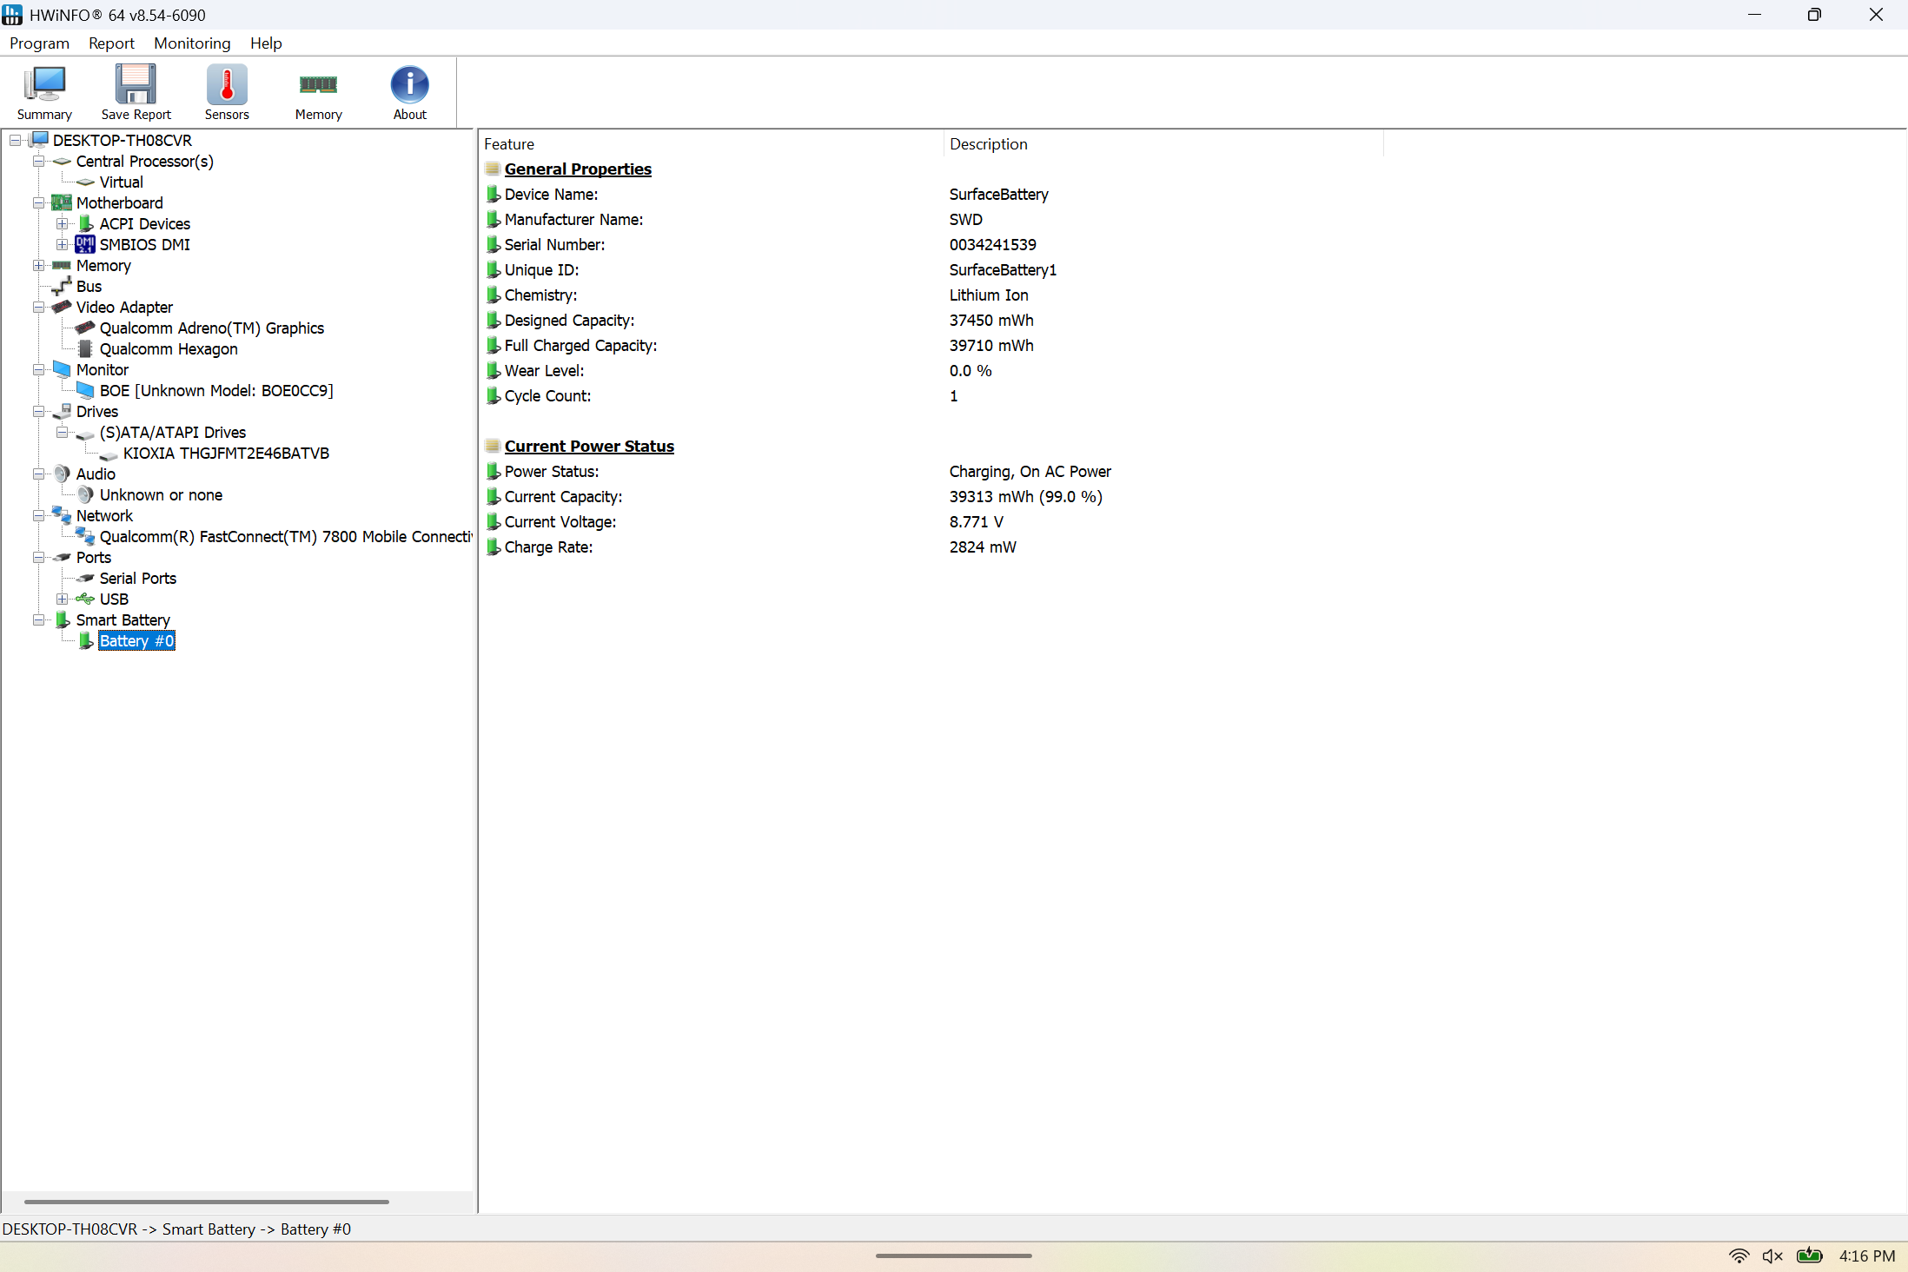Expand the ACPI Devices node
The height and width of the screenshot is (1272, 1908).
tap(62, 223)
